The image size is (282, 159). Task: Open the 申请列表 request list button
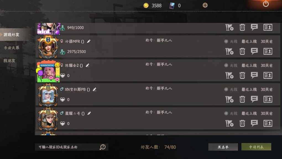[x=256, y=147]
